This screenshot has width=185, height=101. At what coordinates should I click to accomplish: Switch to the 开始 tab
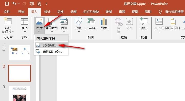pyautogui.click(x=21, y=12)
